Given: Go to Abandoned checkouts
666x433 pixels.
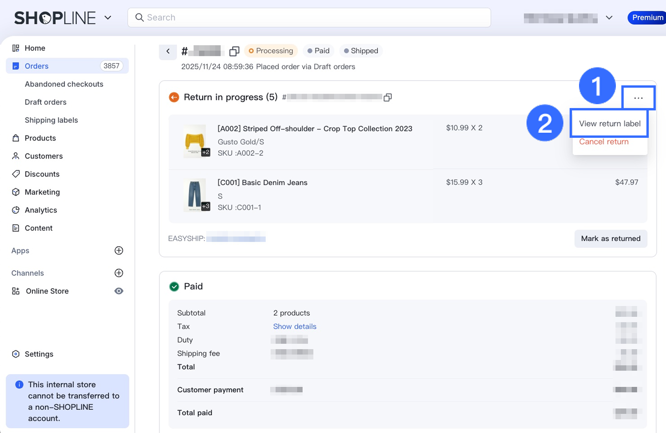Looking at the screenshot, I should pos(64,84).
